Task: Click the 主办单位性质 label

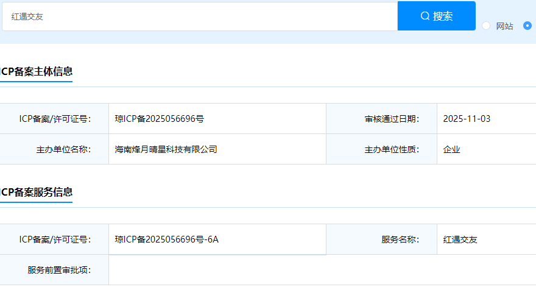Action: click(392, 149)
